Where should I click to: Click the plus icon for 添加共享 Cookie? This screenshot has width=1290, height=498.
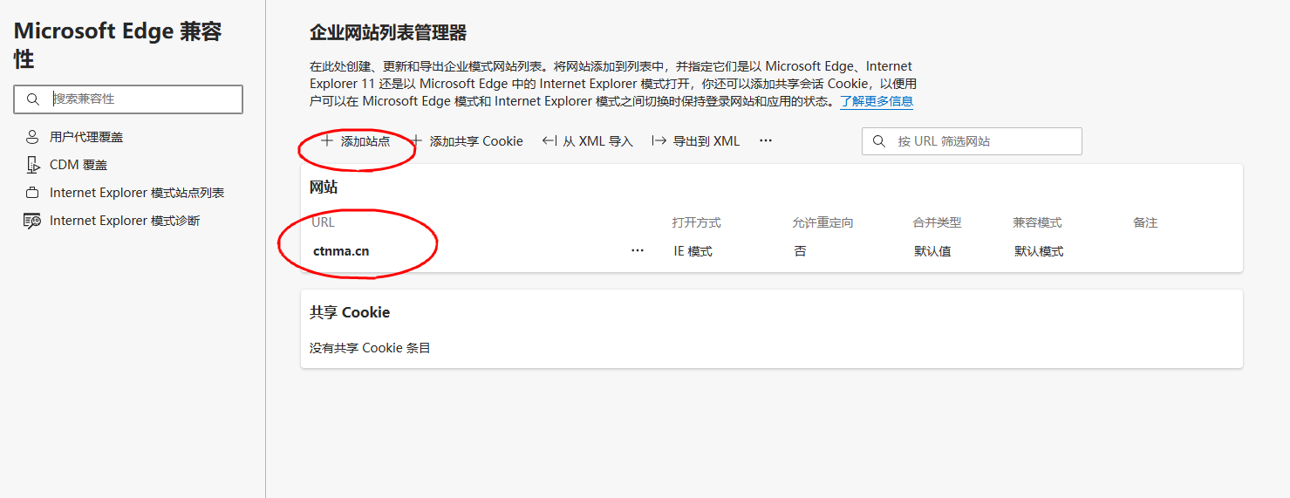(416, 140)
